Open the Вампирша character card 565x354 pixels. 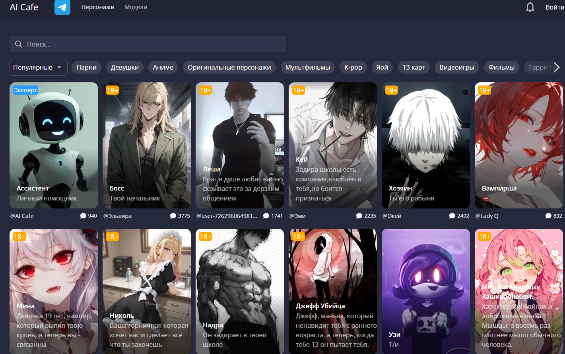point(519,145)
